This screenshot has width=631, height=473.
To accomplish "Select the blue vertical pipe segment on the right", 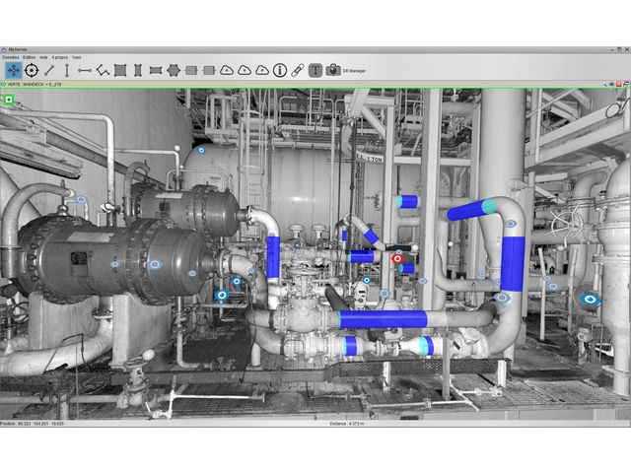I will point(512,263).
